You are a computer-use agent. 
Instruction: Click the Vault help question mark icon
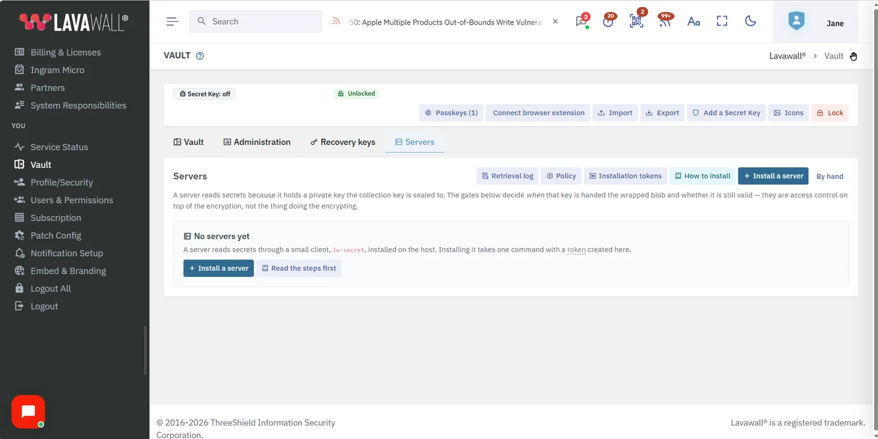coord(200,56)
